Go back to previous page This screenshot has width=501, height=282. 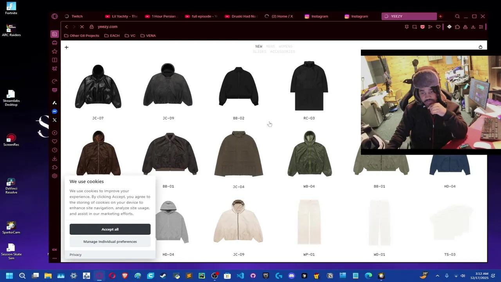(67, 27)
